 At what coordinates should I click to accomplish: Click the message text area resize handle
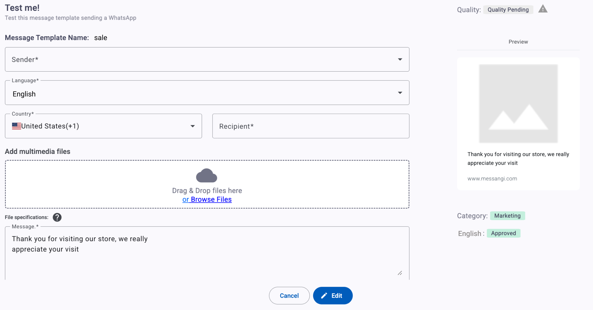pyautogui.click(x=400, y=273)
